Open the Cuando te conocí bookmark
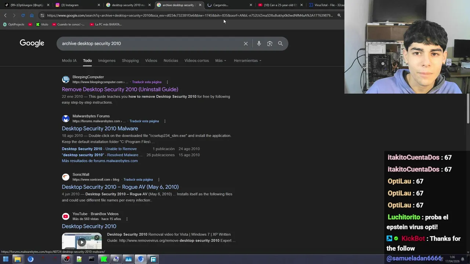Image resolution: width=470 pixels, height=264 pixels. pyautogui.click(x=68, y=25)
